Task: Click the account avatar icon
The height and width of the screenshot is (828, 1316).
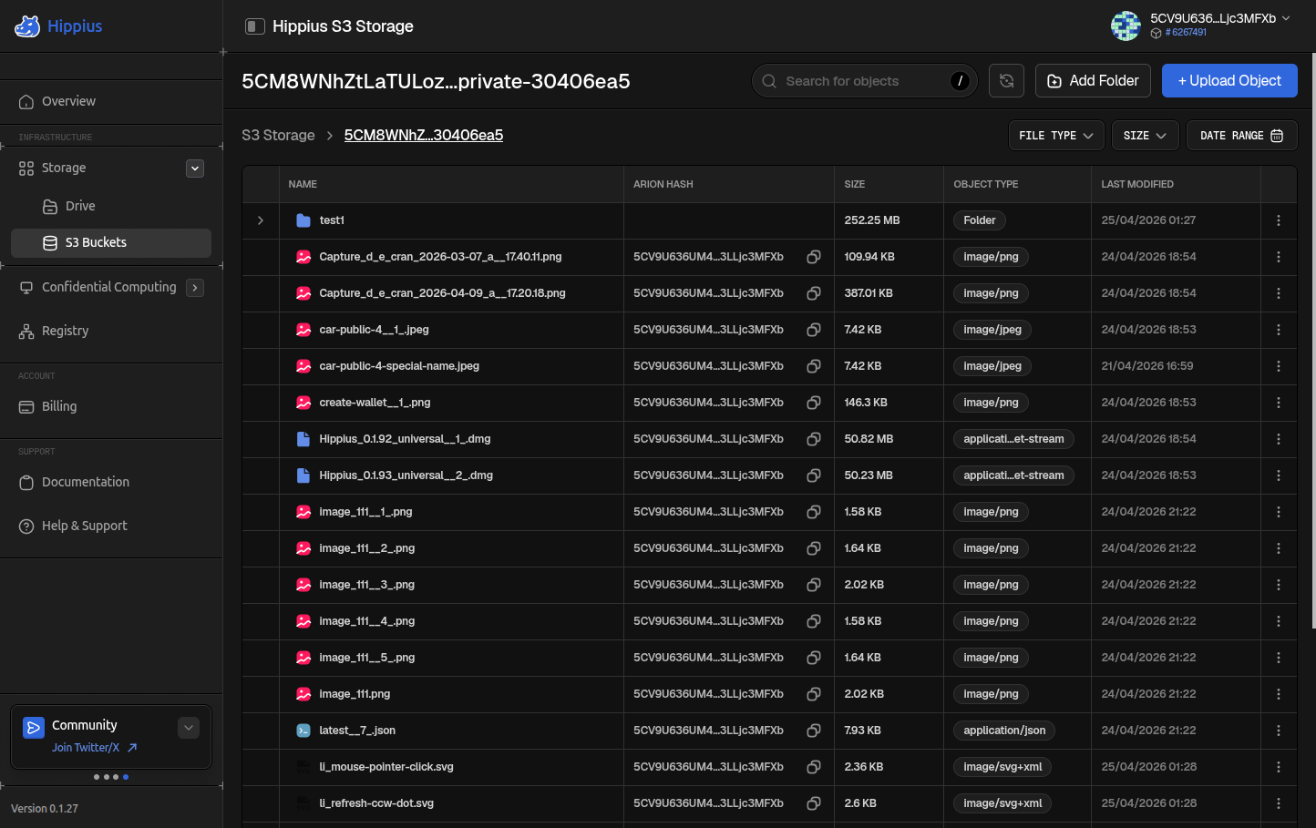Action: 1126,26
